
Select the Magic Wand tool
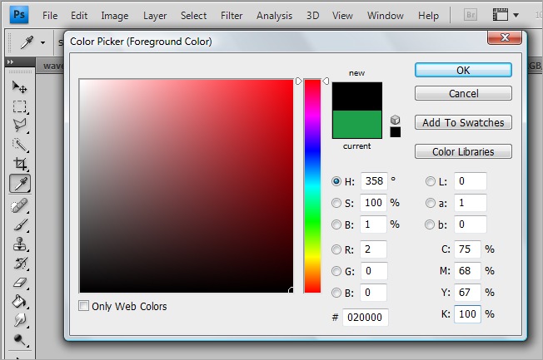pyautogui.click(x=20, y=145)
